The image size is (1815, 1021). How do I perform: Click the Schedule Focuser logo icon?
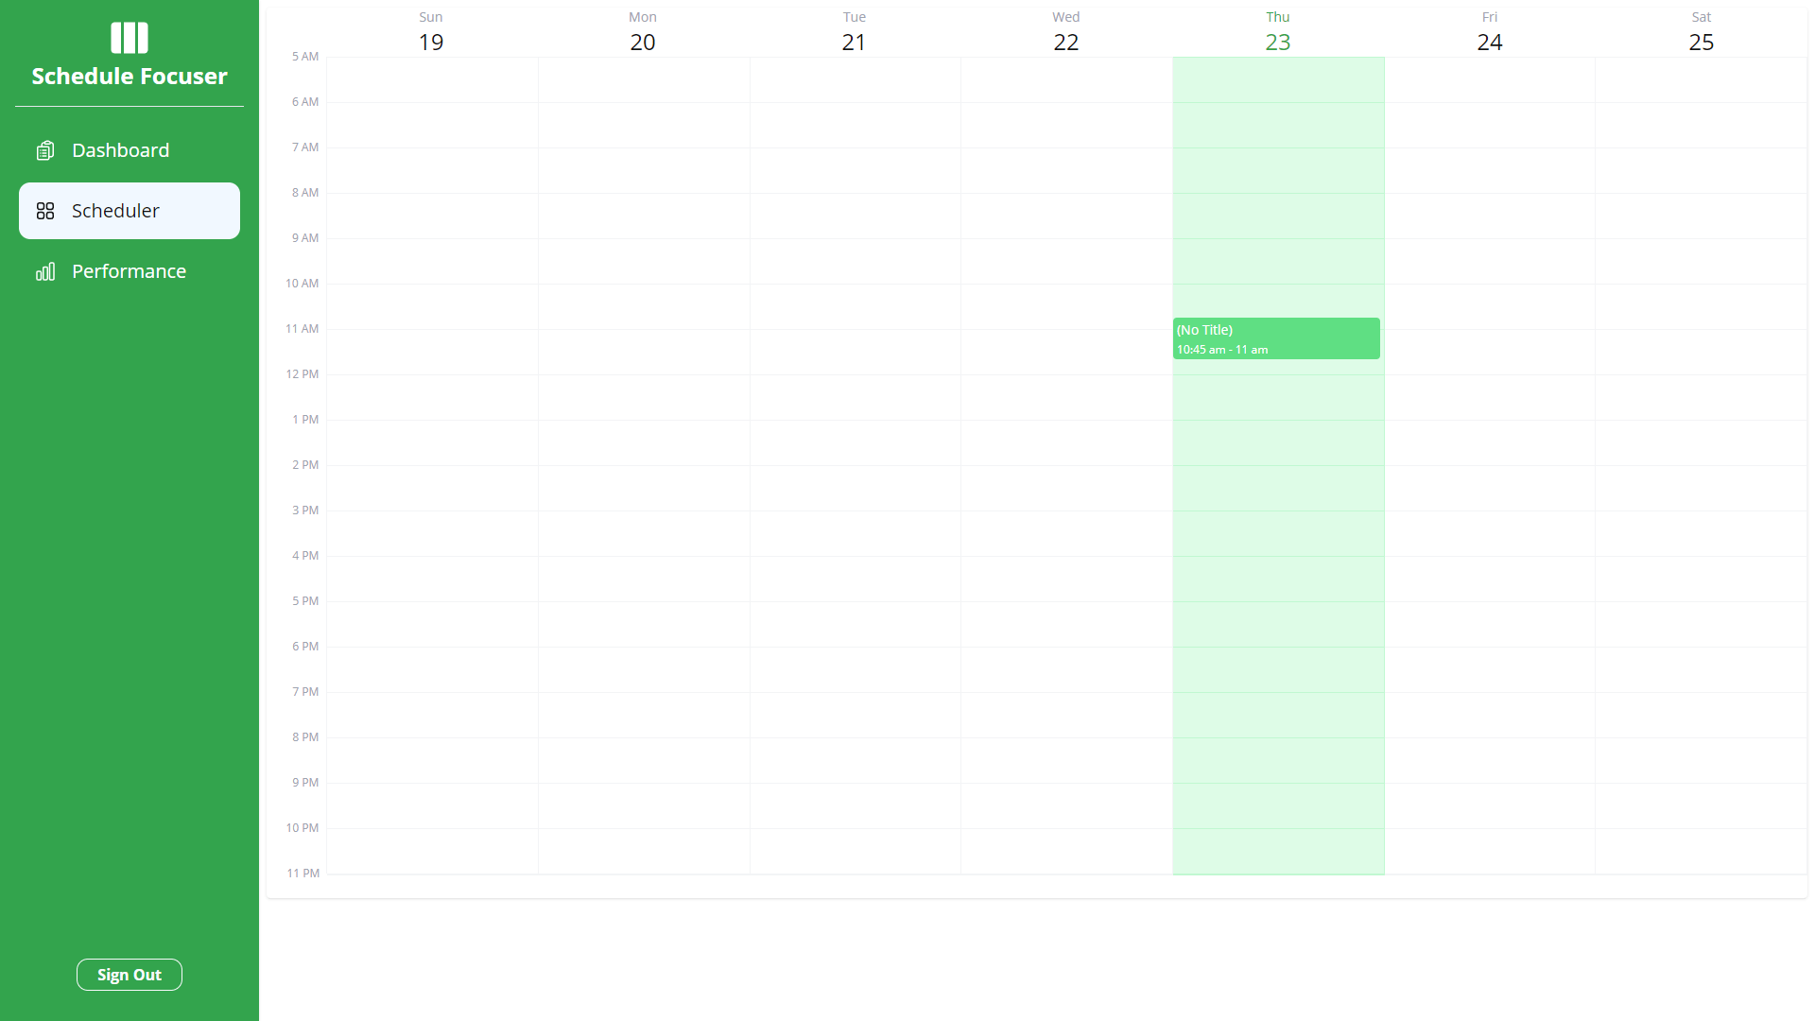[129, 36]
